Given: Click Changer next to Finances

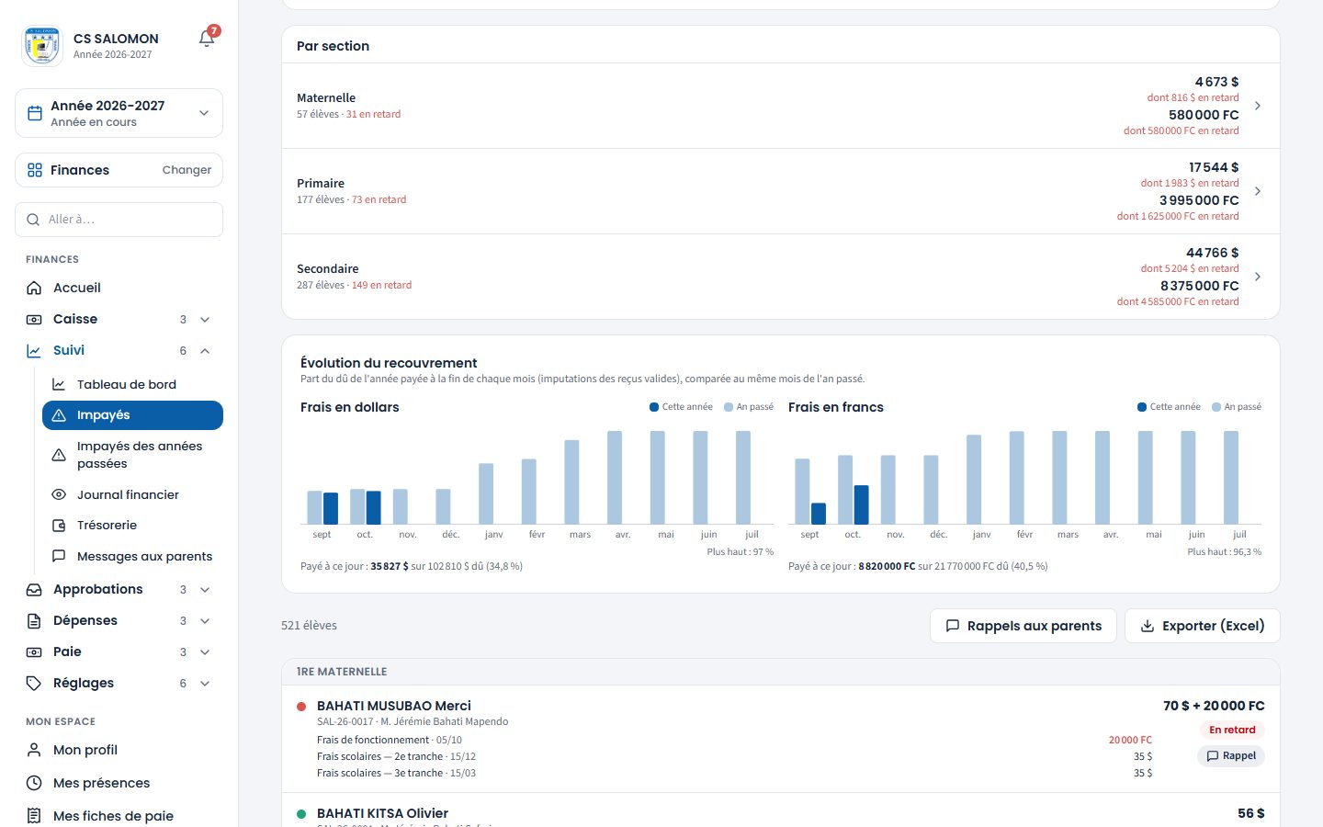Looking at the screenshot, I should coord(187,170).
